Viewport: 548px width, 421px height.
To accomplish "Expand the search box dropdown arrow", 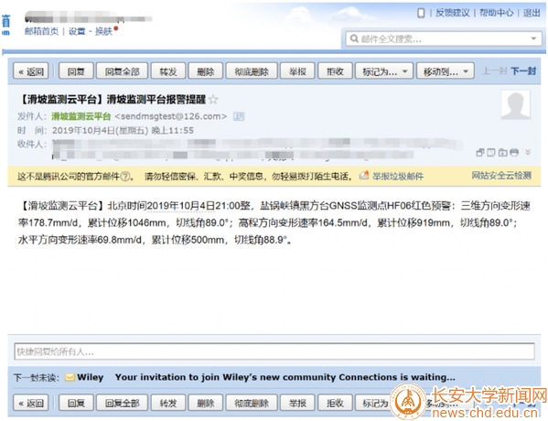I will click(x=533, y=38).
